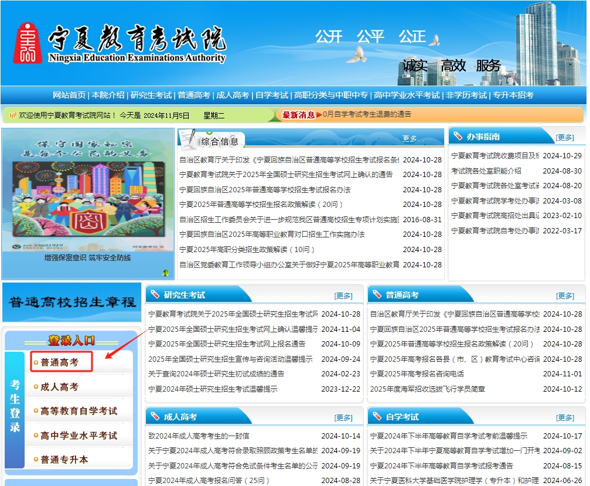Select 研究生考试 navigation menu item
Viewport: 590px width, 486px height.
151,95
